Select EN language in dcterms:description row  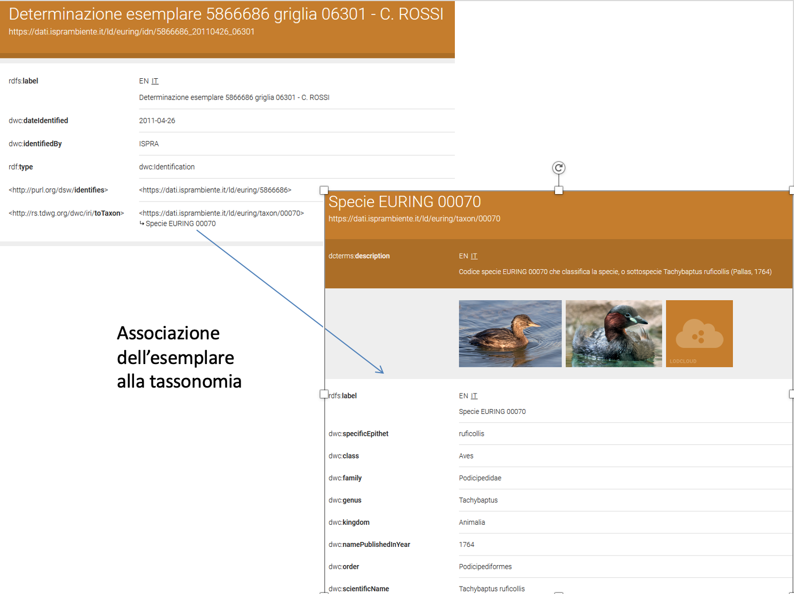pyautogui.click(x=463, y=256)
